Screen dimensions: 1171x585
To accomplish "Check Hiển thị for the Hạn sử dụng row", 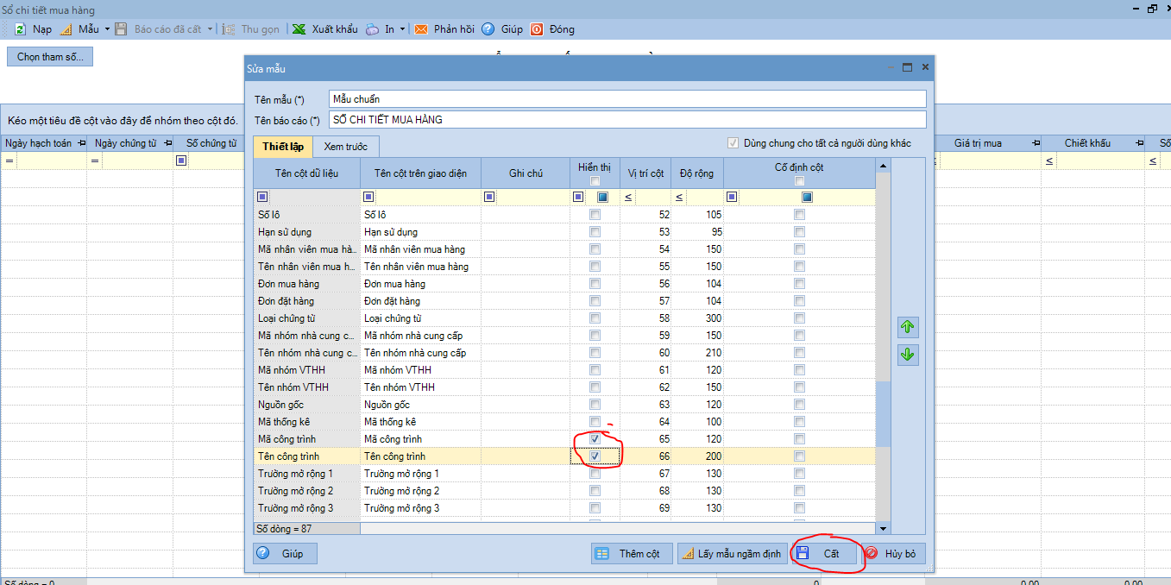I will (x=595, y=232).
